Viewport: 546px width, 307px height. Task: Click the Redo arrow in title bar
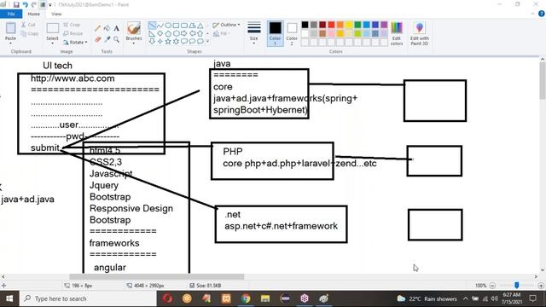34,4
